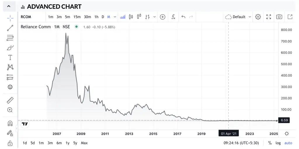Toggle auto scale on price axis
The image size is (299, 149).
click(288, 143)
